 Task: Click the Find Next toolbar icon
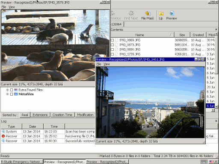coord(131,13)
